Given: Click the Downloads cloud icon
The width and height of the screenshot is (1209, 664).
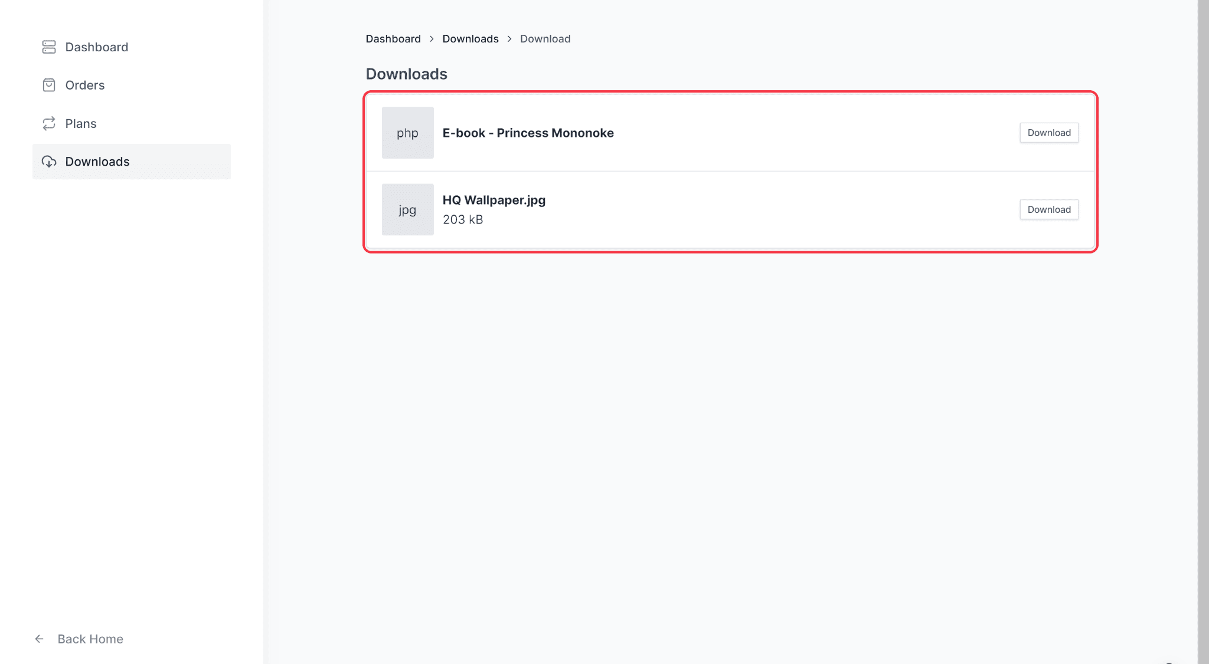Looking at the screenshot, I should click(x=49, y=162).
